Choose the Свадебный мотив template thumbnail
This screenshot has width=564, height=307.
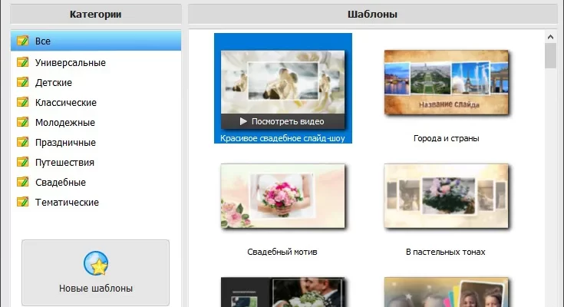coord(282,196)
